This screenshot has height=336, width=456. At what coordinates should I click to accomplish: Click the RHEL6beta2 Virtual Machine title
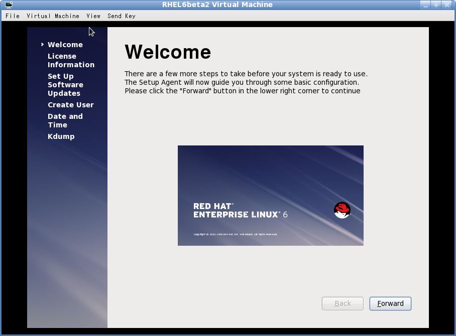217,5
